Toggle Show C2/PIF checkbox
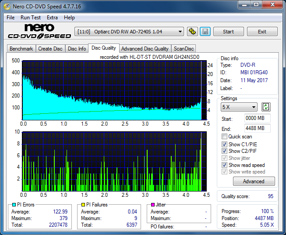This screenshot has height=235, width=286. click(224, 151)
